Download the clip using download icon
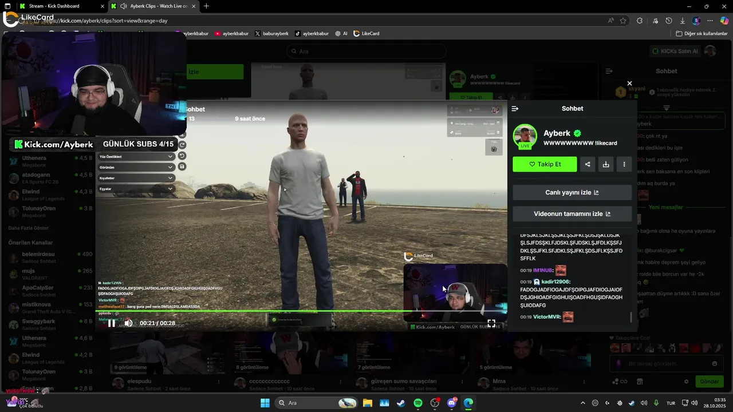Image resolution: width=733 pixels, height=412 pixels. (606, 164)
